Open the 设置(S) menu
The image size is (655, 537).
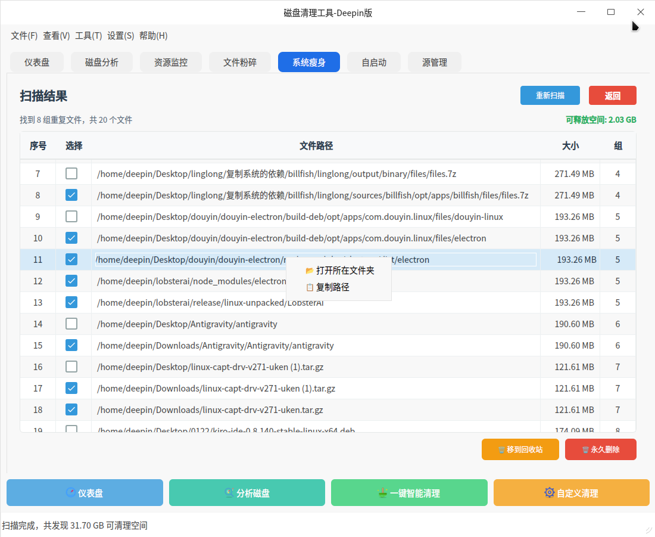(120, 36)
